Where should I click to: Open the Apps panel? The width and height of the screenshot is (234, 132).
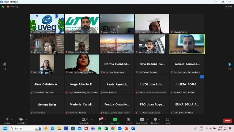[x=167, y=121]
